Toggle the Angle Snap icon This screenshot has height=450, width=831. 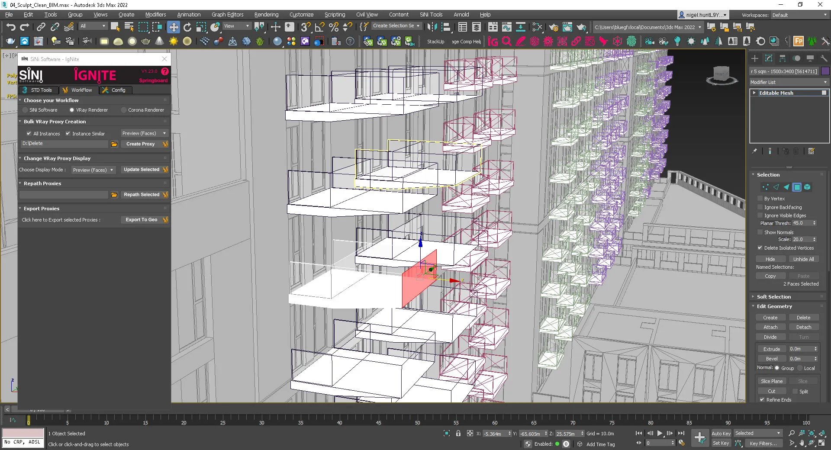320,27
